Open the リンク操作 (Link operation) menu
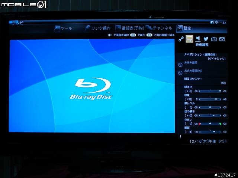Screen dimensions: 238x178 tap(97, 28)
